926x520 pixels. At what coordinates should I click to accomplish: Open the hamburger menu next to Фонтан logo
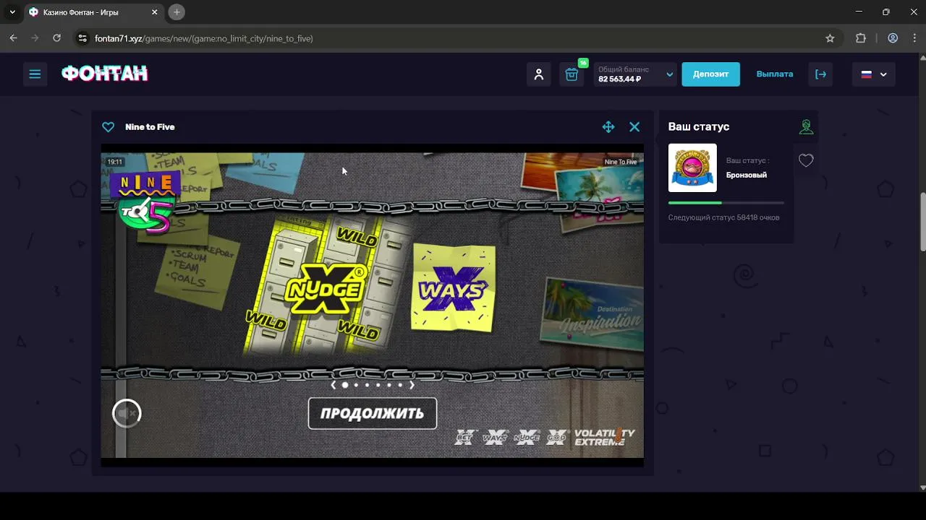click(x=35, y=74)
